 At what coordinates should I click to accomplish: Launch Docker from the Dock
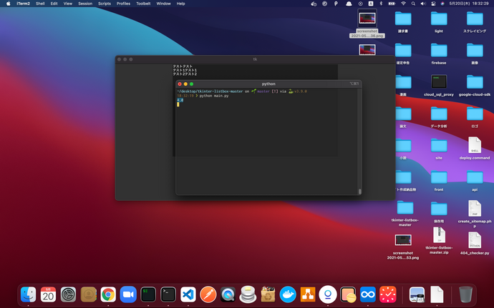coord(288,295)
